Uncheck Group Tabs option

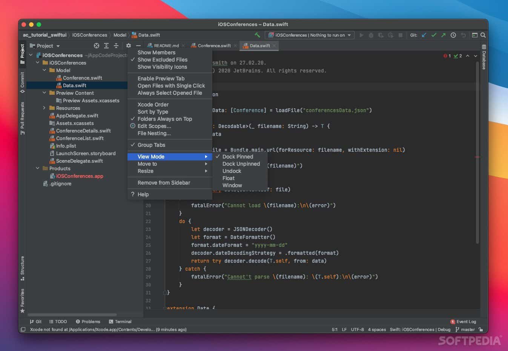(x=151, y=145)
